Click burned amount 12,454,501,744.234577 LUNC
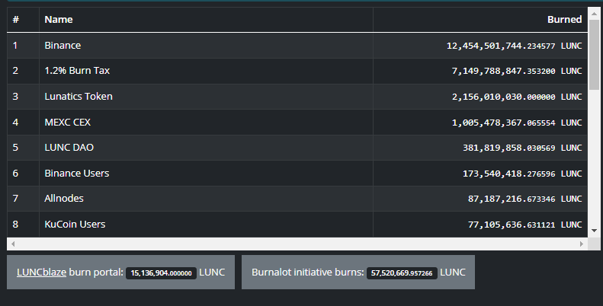Image resolution: width=603 pixels, height=306 pixels. pyautogui.click(x=514, y=46)
